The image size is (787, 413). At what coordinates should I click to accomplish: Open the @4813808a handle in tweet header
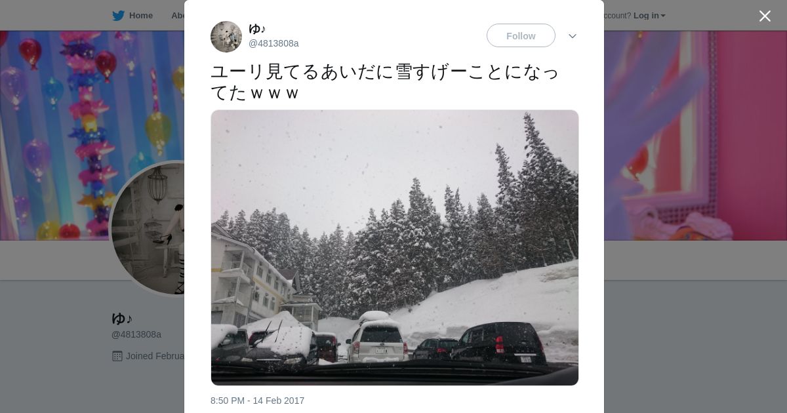pos(273,43)
